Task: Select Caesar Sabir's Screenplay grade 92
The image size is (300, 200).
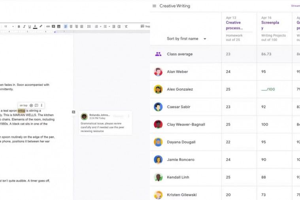Action: click(264, 107)
